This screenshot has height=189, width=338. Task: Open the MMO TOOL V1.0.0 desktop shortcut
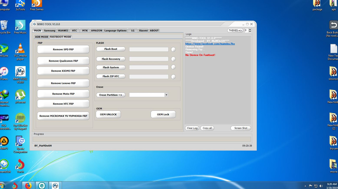(20, 75)
